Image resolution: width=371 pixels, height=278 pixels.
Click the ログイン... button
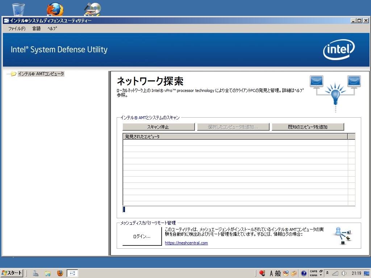(x=142, y=236)
